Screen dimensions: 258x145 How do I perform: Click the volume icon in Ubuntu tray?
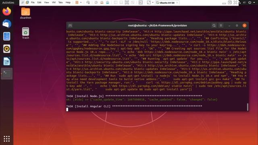click(245, 2)
